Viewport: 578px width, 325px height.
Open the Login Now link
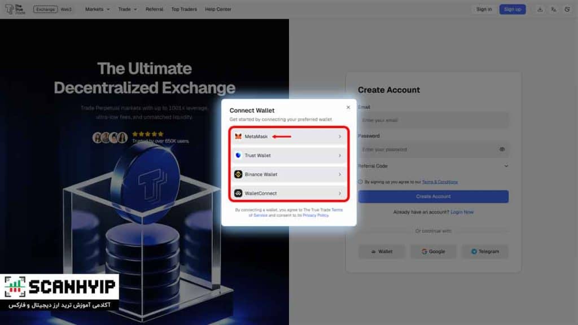pyautogui.click(x=462, y=212)
